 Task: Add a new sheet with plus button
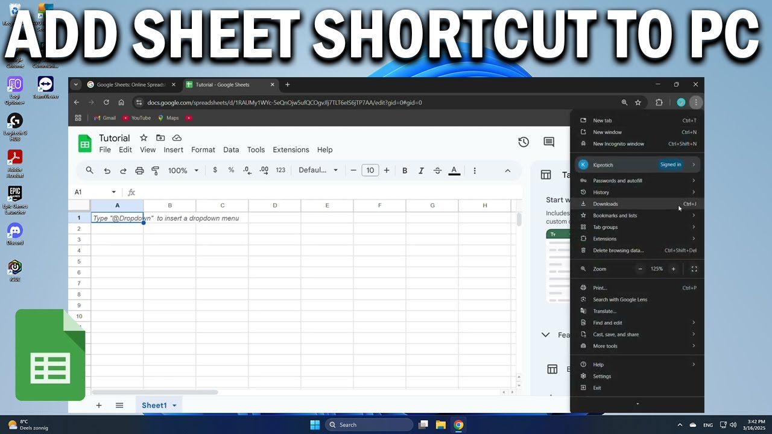tap(99, 405)
